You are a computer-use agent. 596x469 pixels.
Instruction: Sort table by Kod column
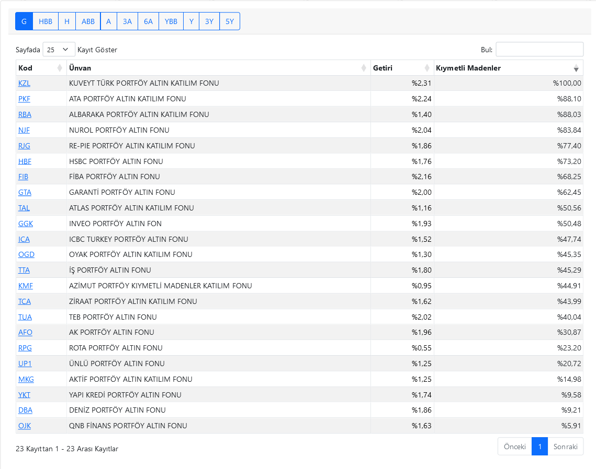[41, 68]
